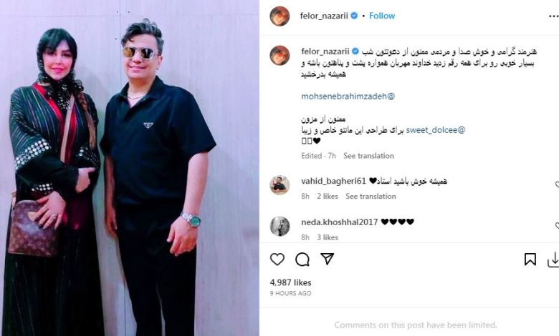Open vahid_bagheri61 profile avatar
559x336 pixels.
point(279,185)
